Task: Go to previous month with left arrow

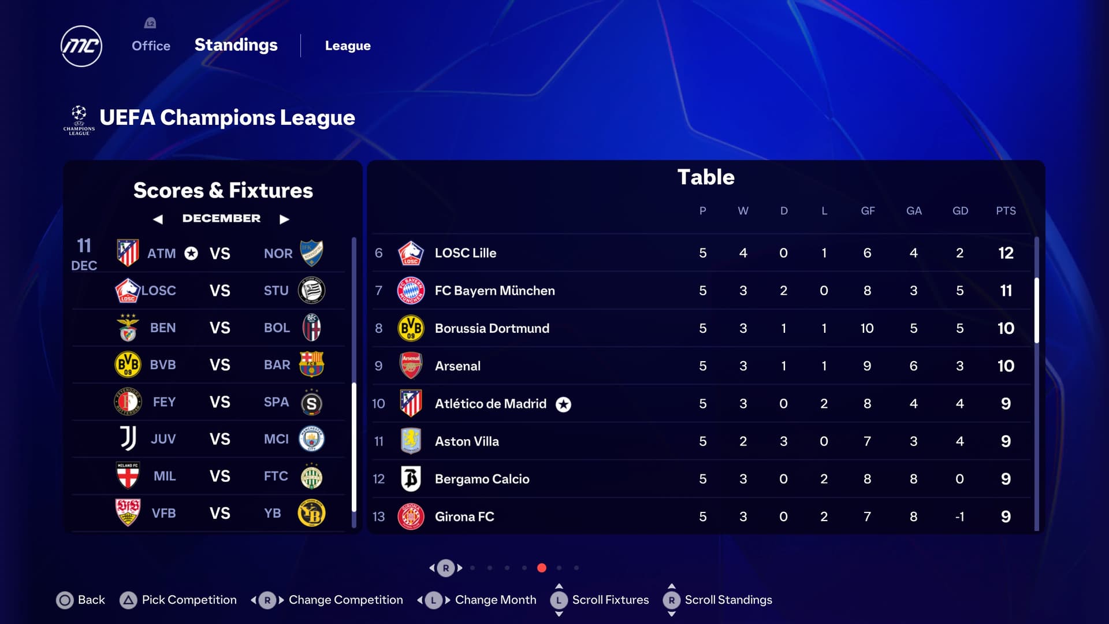Action: pyautogui.click(x=158, y=219)
